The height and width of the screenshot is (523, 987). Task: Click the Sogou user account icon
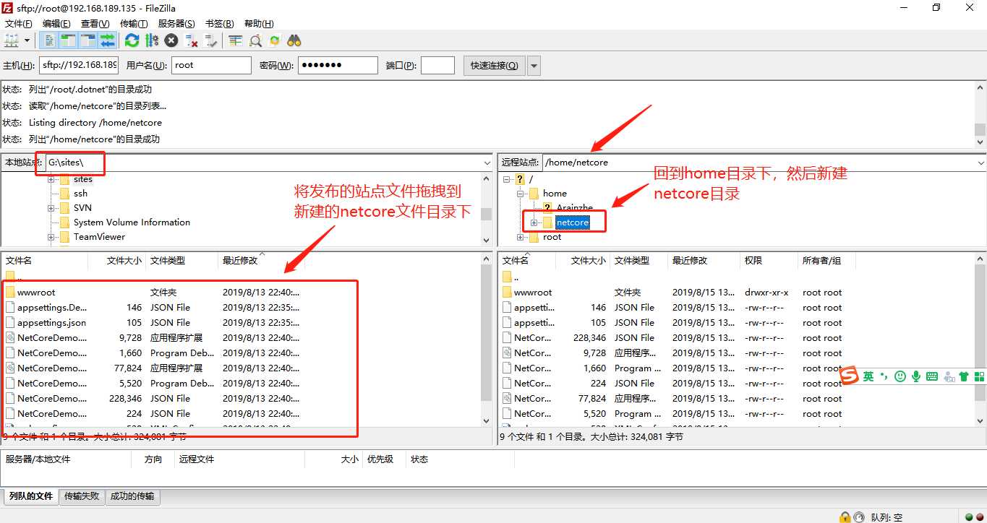[948, 376]
